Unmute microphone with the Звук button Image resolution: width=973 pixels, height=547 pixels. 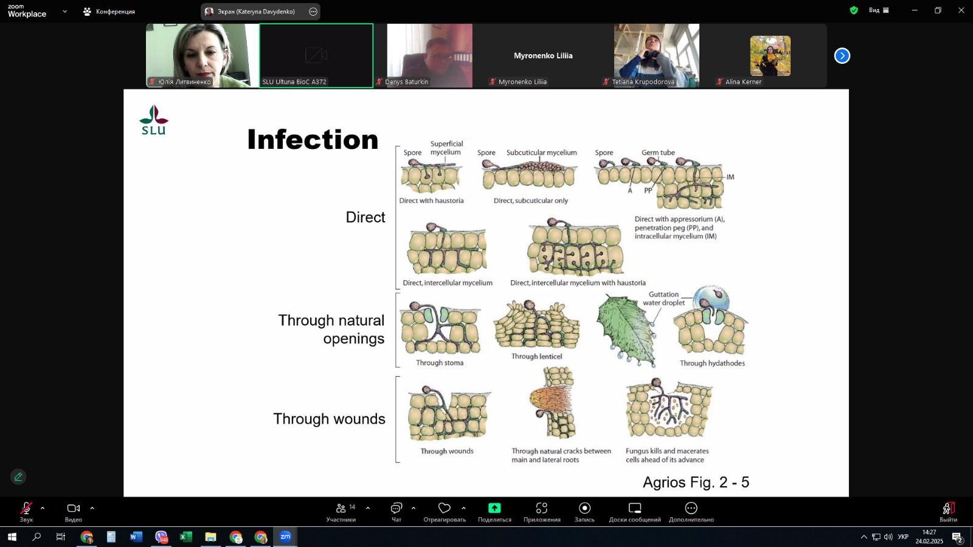(26, 511)
